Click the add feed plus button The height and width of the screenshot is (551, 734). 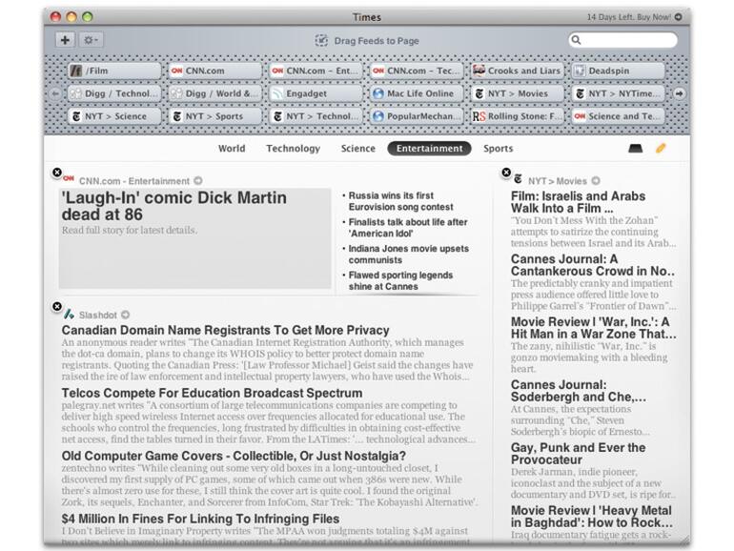coord(65,40)
